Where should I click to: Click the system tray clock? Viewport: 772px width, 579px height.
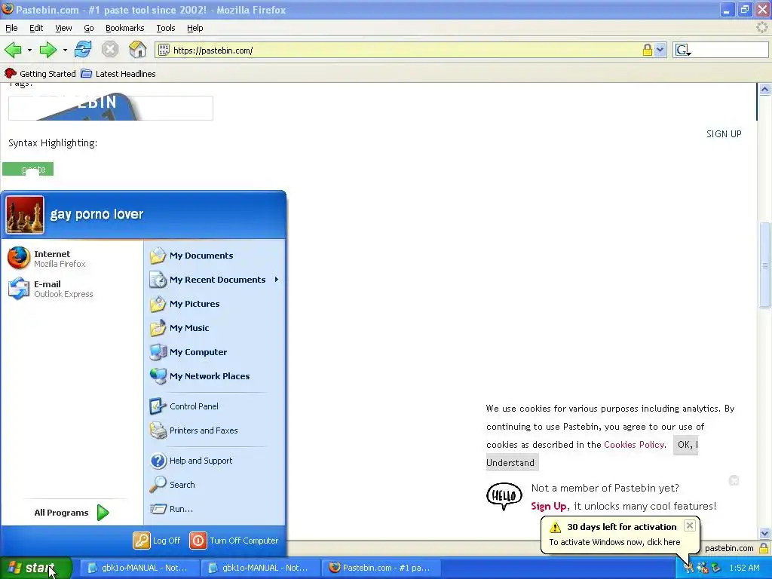point(744,568)
